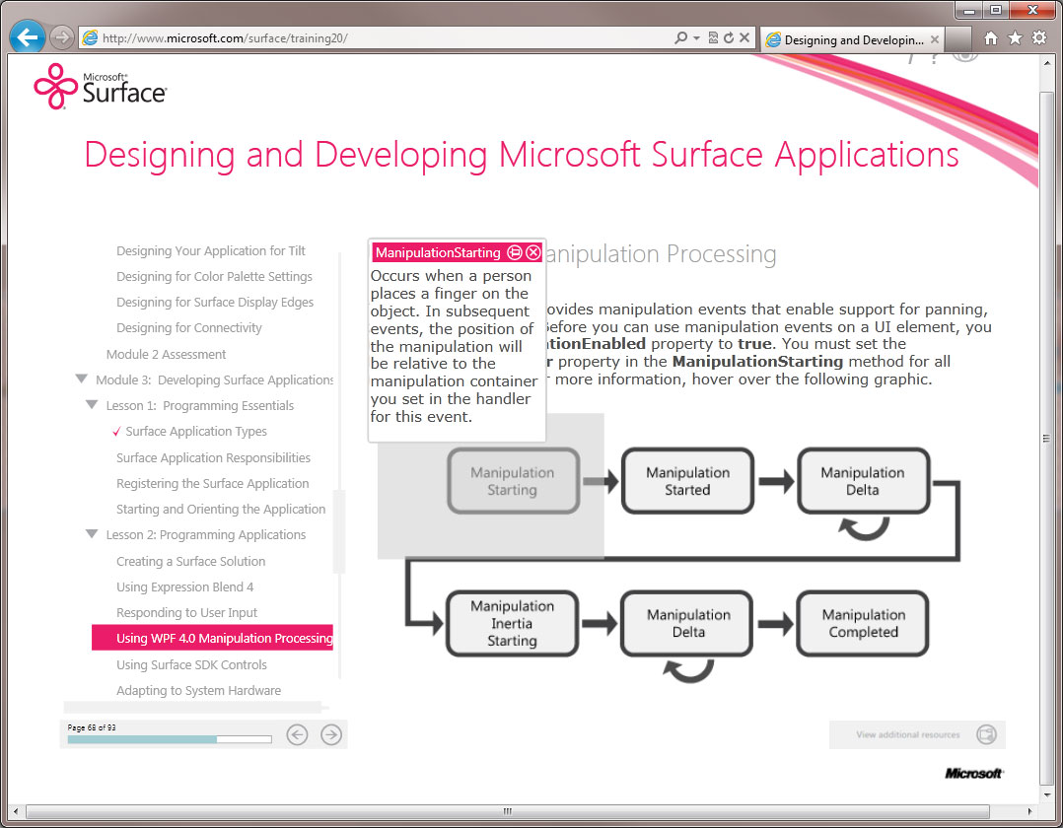Click the Manipulation Started diagram box
Image resolution: width=1063 pixels, height=828 pixels.
[688, 481]
